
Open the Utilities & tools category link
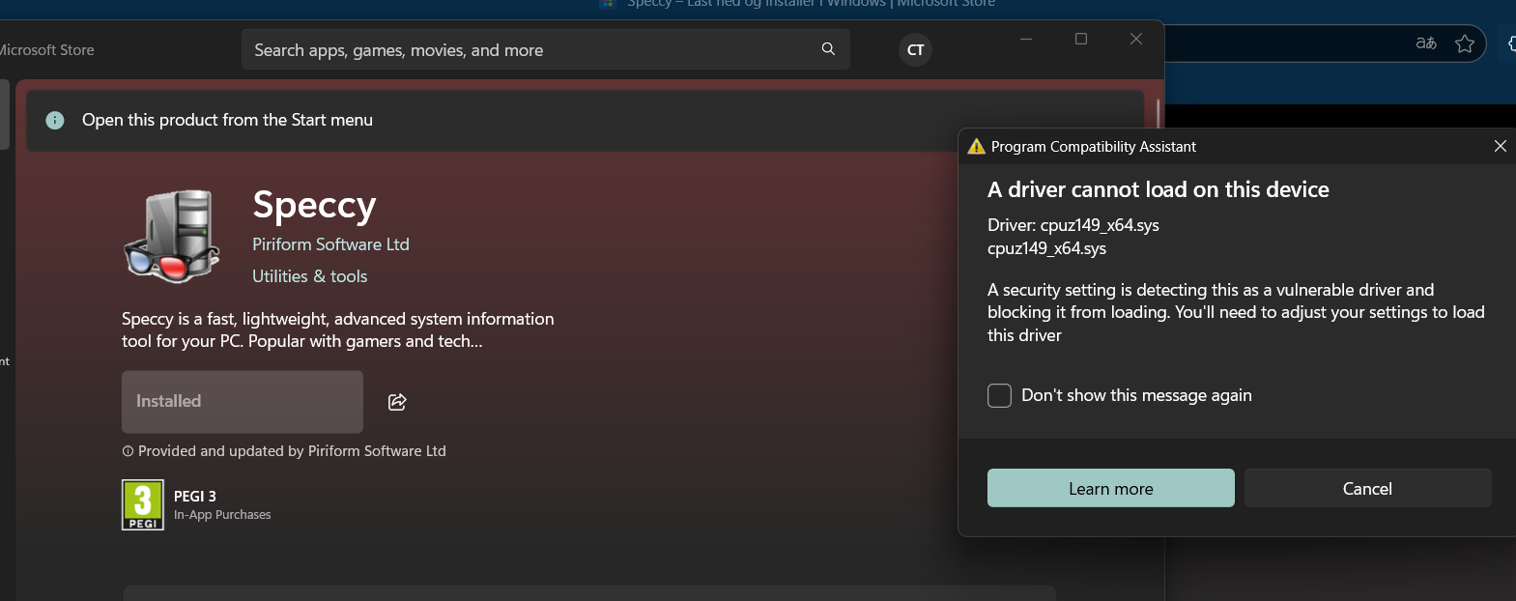click(x=309, y=276)
